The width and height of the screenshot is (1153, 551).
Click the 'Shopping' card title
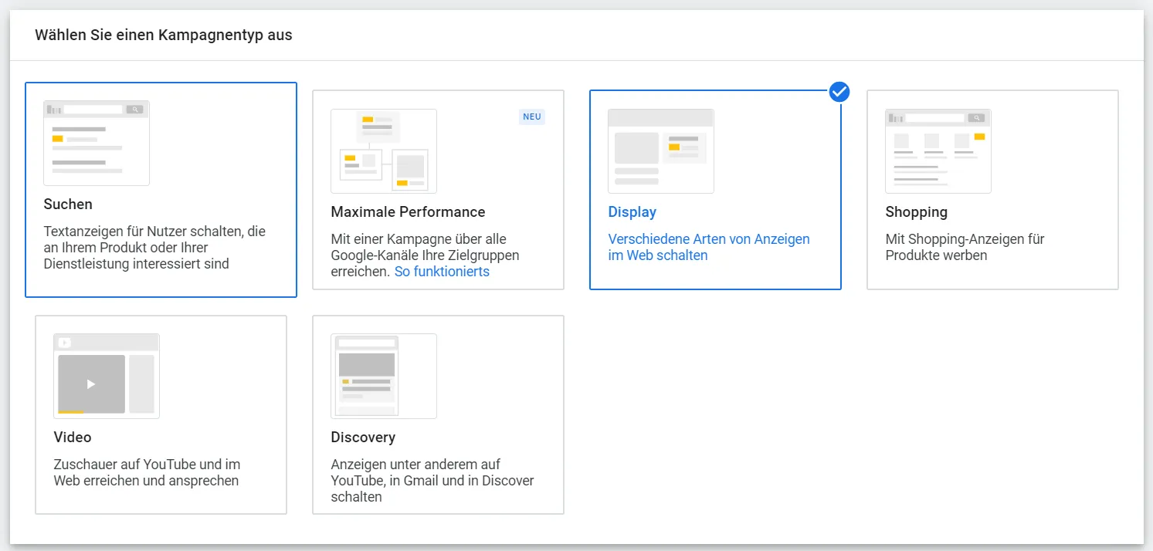tap(917, 212)
